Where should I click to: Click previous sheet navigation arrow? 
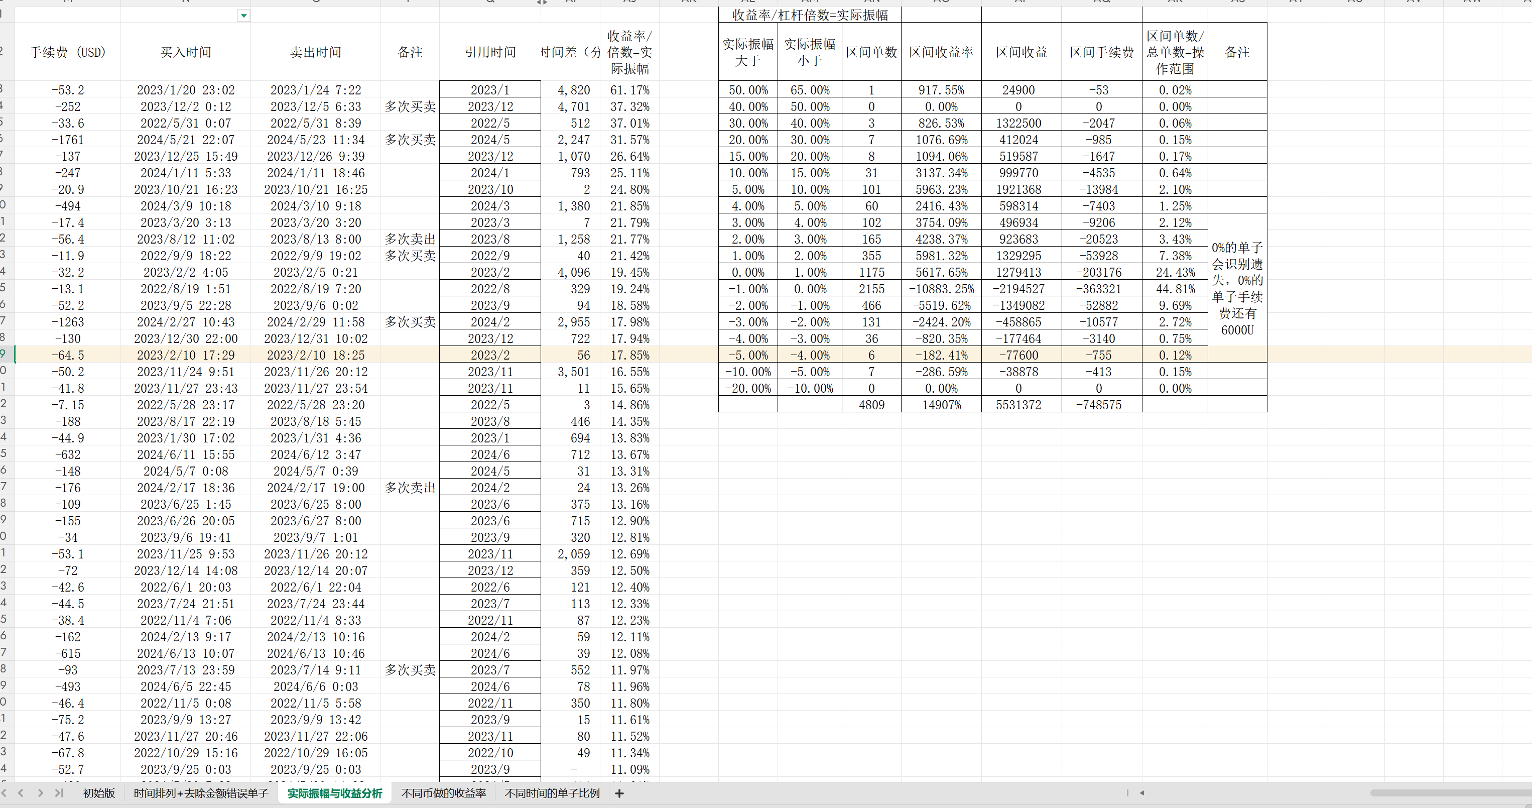(21, 793)
